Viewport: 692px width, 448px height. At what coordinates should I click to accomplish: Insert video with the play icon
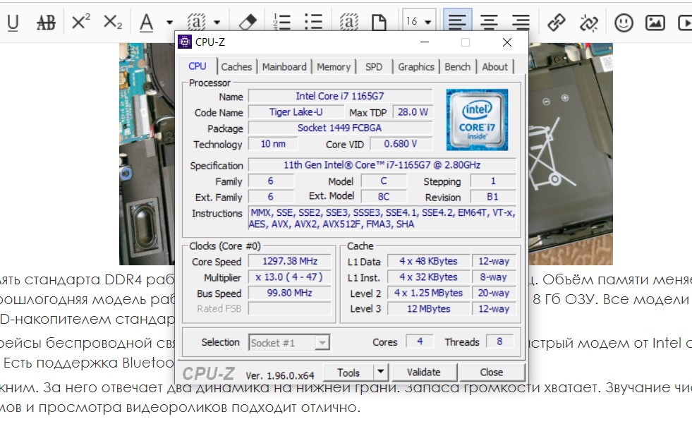tap(684, 22)
